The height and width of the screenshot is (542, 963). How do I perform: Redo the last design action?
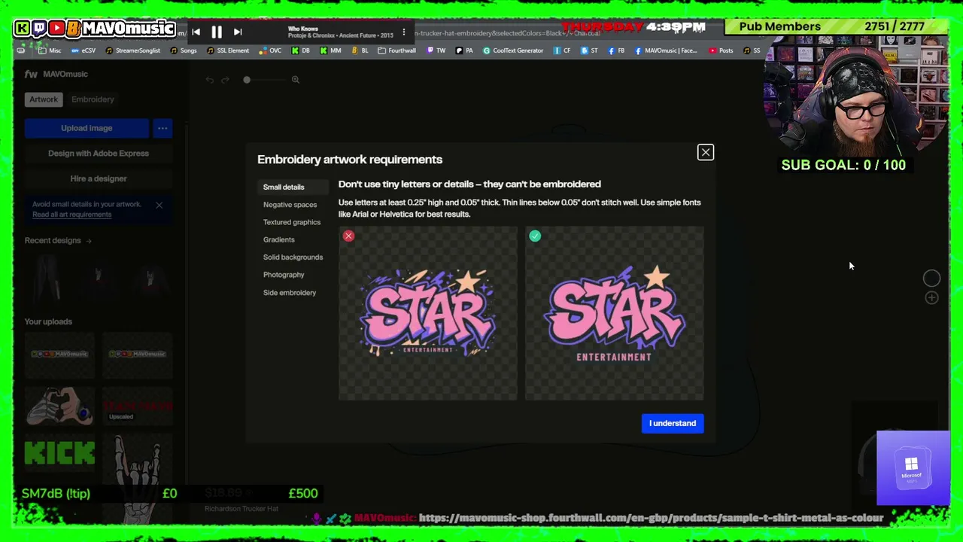(225, 80)
